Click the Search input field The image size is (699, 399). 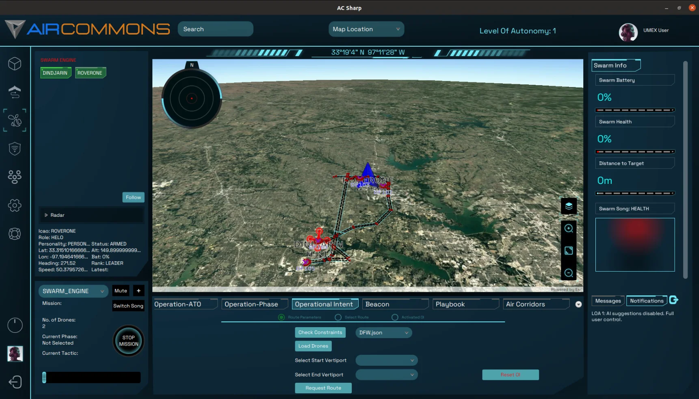tap(215, 29)
